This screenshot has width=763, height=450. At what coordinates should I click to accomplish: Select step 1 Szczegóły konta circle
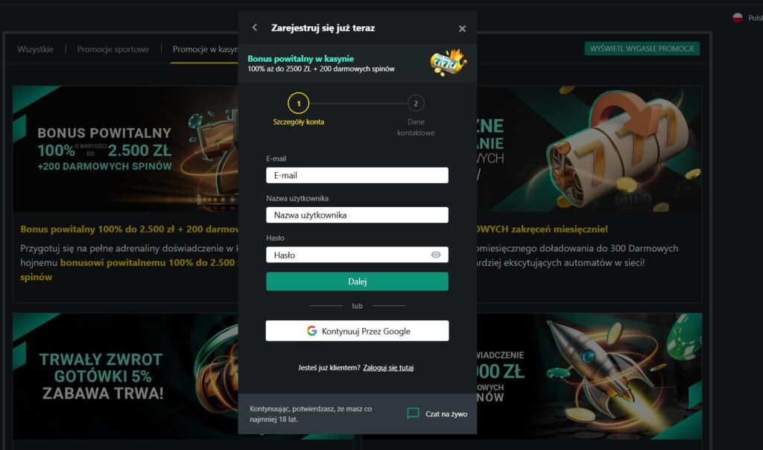pyautogui.click(x=298, y=103)
